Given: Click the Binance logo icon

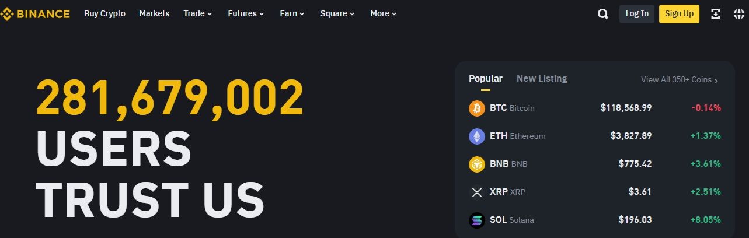Looking at the screenshot, I should coord(7,14).
